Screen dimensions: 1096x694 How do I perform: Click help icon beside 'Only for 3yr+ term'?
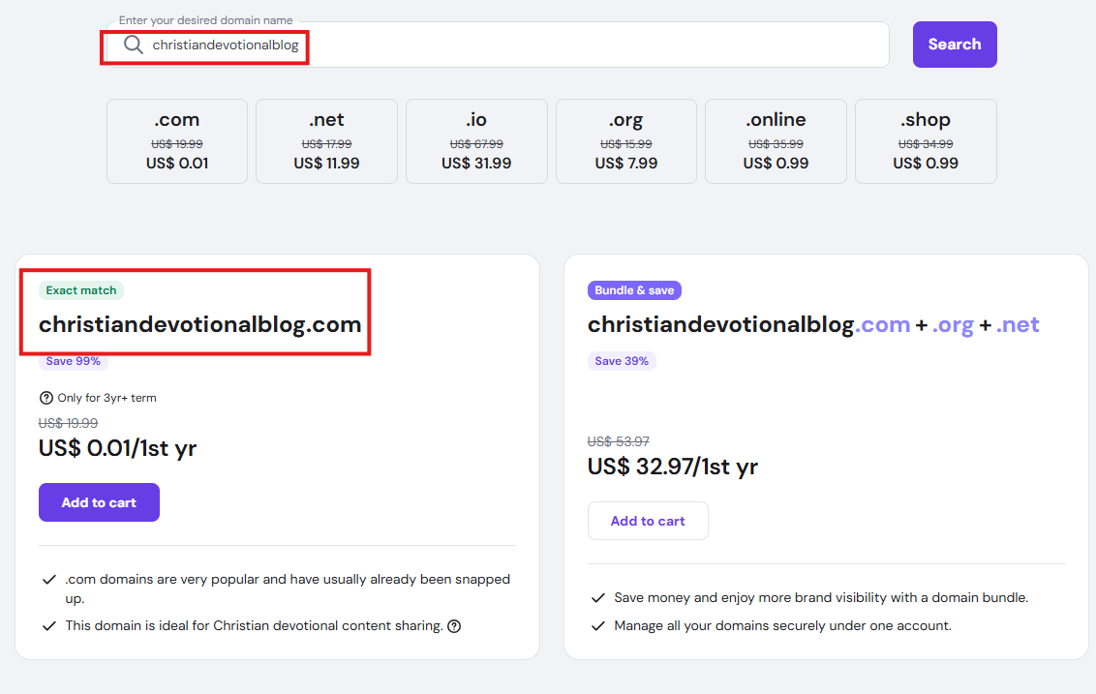pyautogui.click(x=46, y=398)
